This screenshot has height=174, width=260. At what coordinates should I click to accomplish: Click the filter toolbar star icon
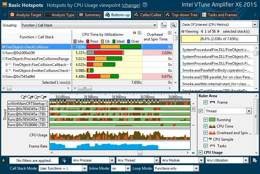(x=3, y=160)
